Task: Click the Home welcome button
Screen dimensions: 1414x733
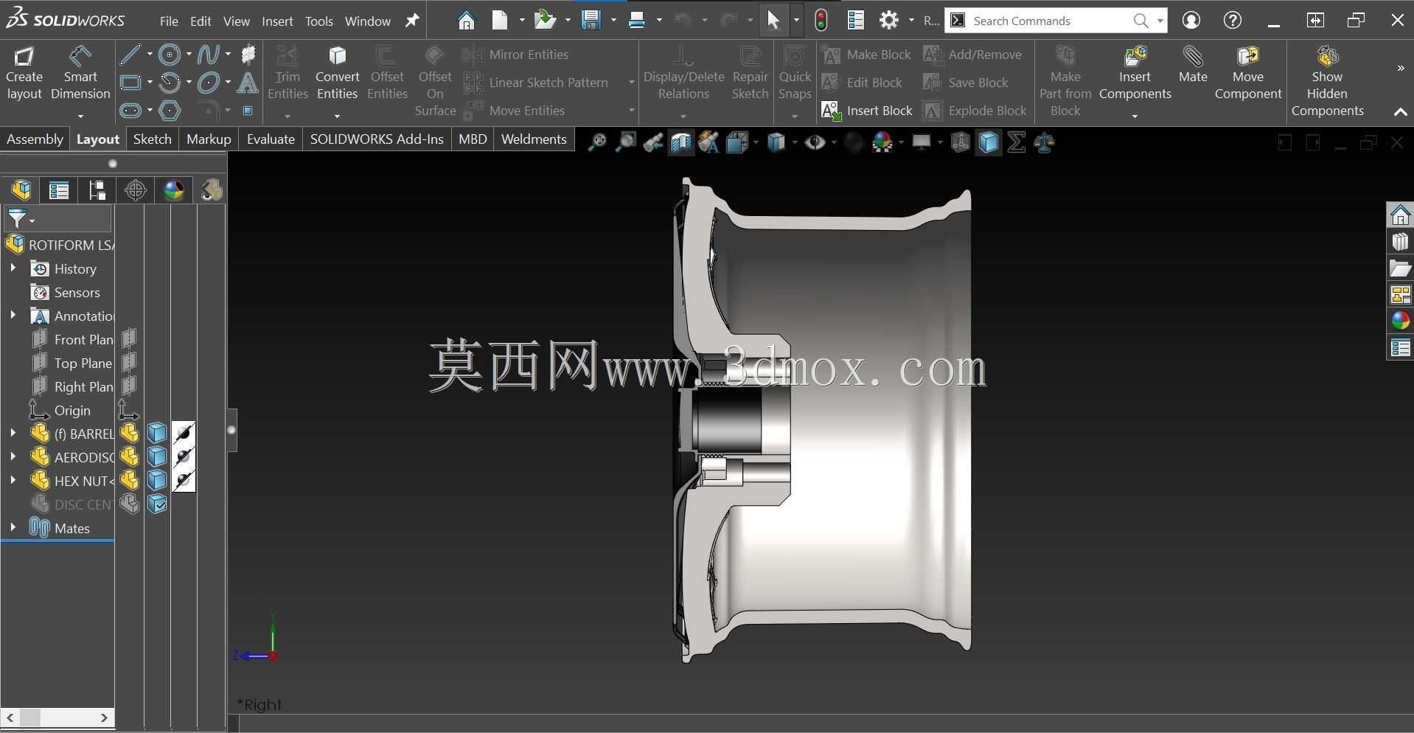Action: coord(466,21)
